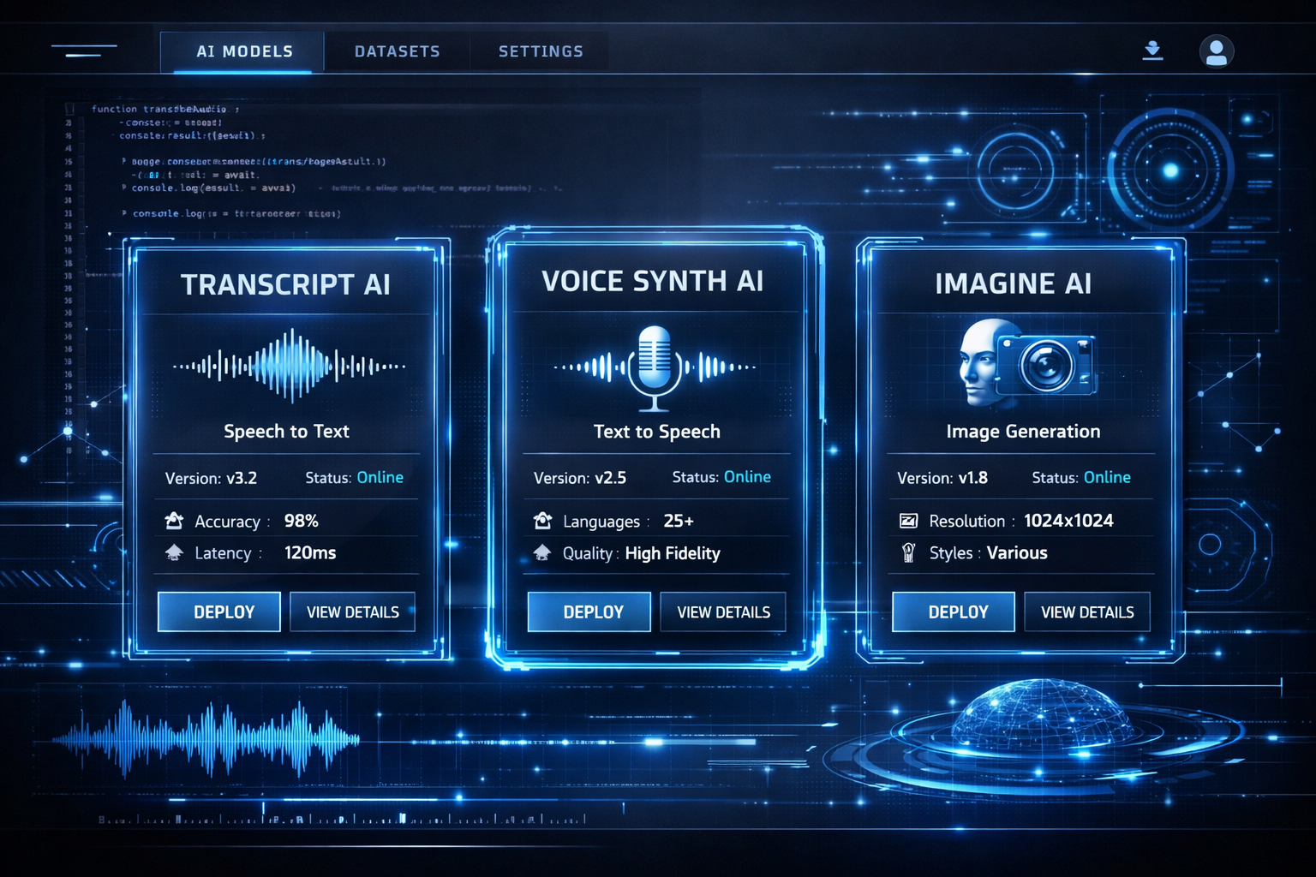Toggle Transcript AI Online status

tap(380, 477)
